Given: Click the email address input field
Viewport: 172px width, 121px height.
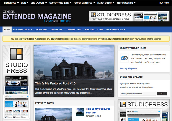Looking at the screenshot, I should pyautogui.click(x=138, y=94).
